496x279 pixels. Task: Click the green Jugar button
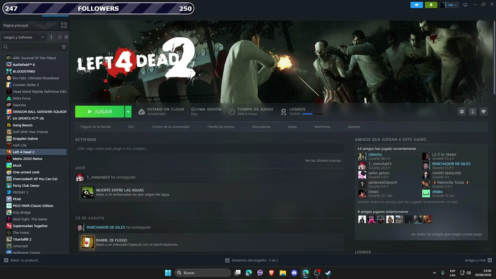click(x=100, y=112)
